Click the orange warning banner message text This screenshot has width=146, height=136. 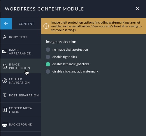pyautogui.click(x=96, y=26)
